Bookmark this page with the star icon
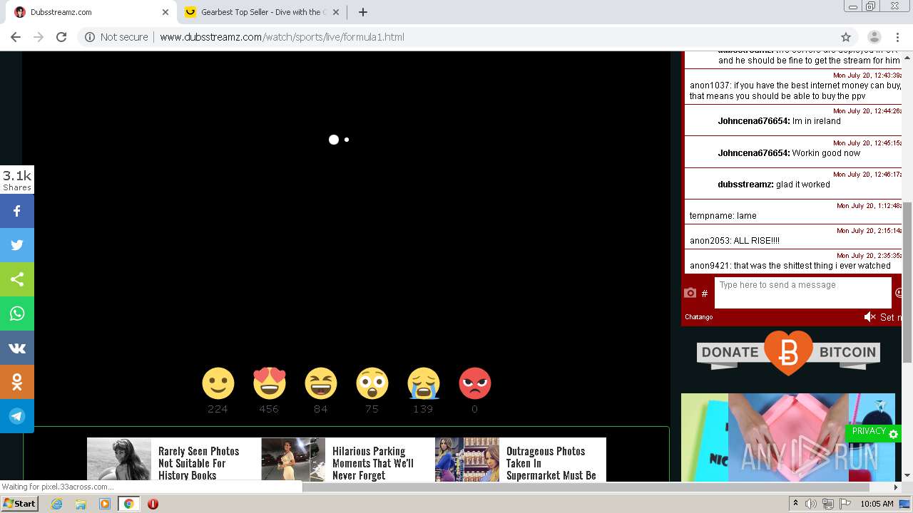 846,37
